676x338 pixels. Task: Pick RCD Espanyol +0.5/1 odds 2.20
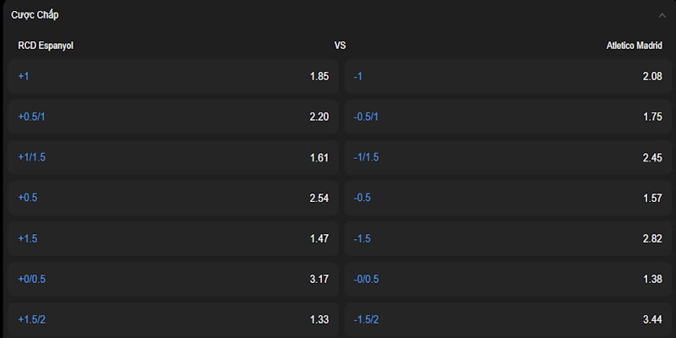pos(173,117)
